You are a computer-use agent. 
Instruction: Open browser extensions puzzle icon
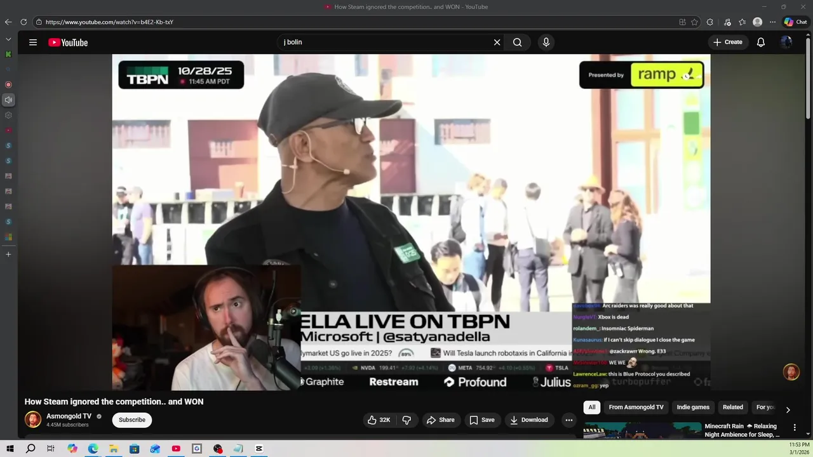tap(710, 22)
